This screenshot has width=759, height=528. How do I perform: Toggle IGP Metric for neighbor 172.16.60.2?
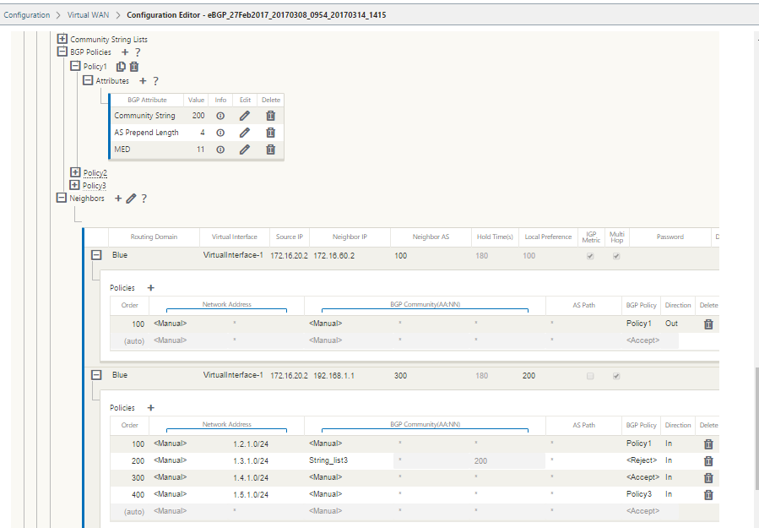(x=590, y=256)
